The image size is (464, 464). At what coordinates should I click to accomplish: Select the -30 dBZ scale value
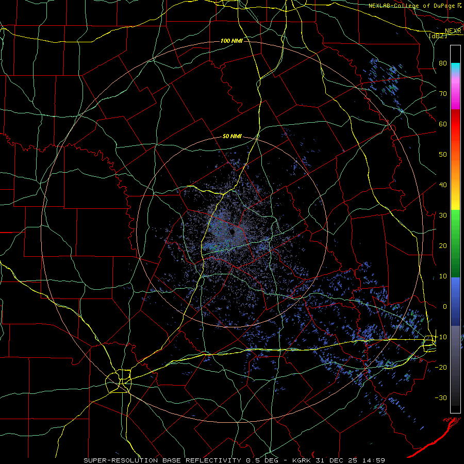coord(441,397)
